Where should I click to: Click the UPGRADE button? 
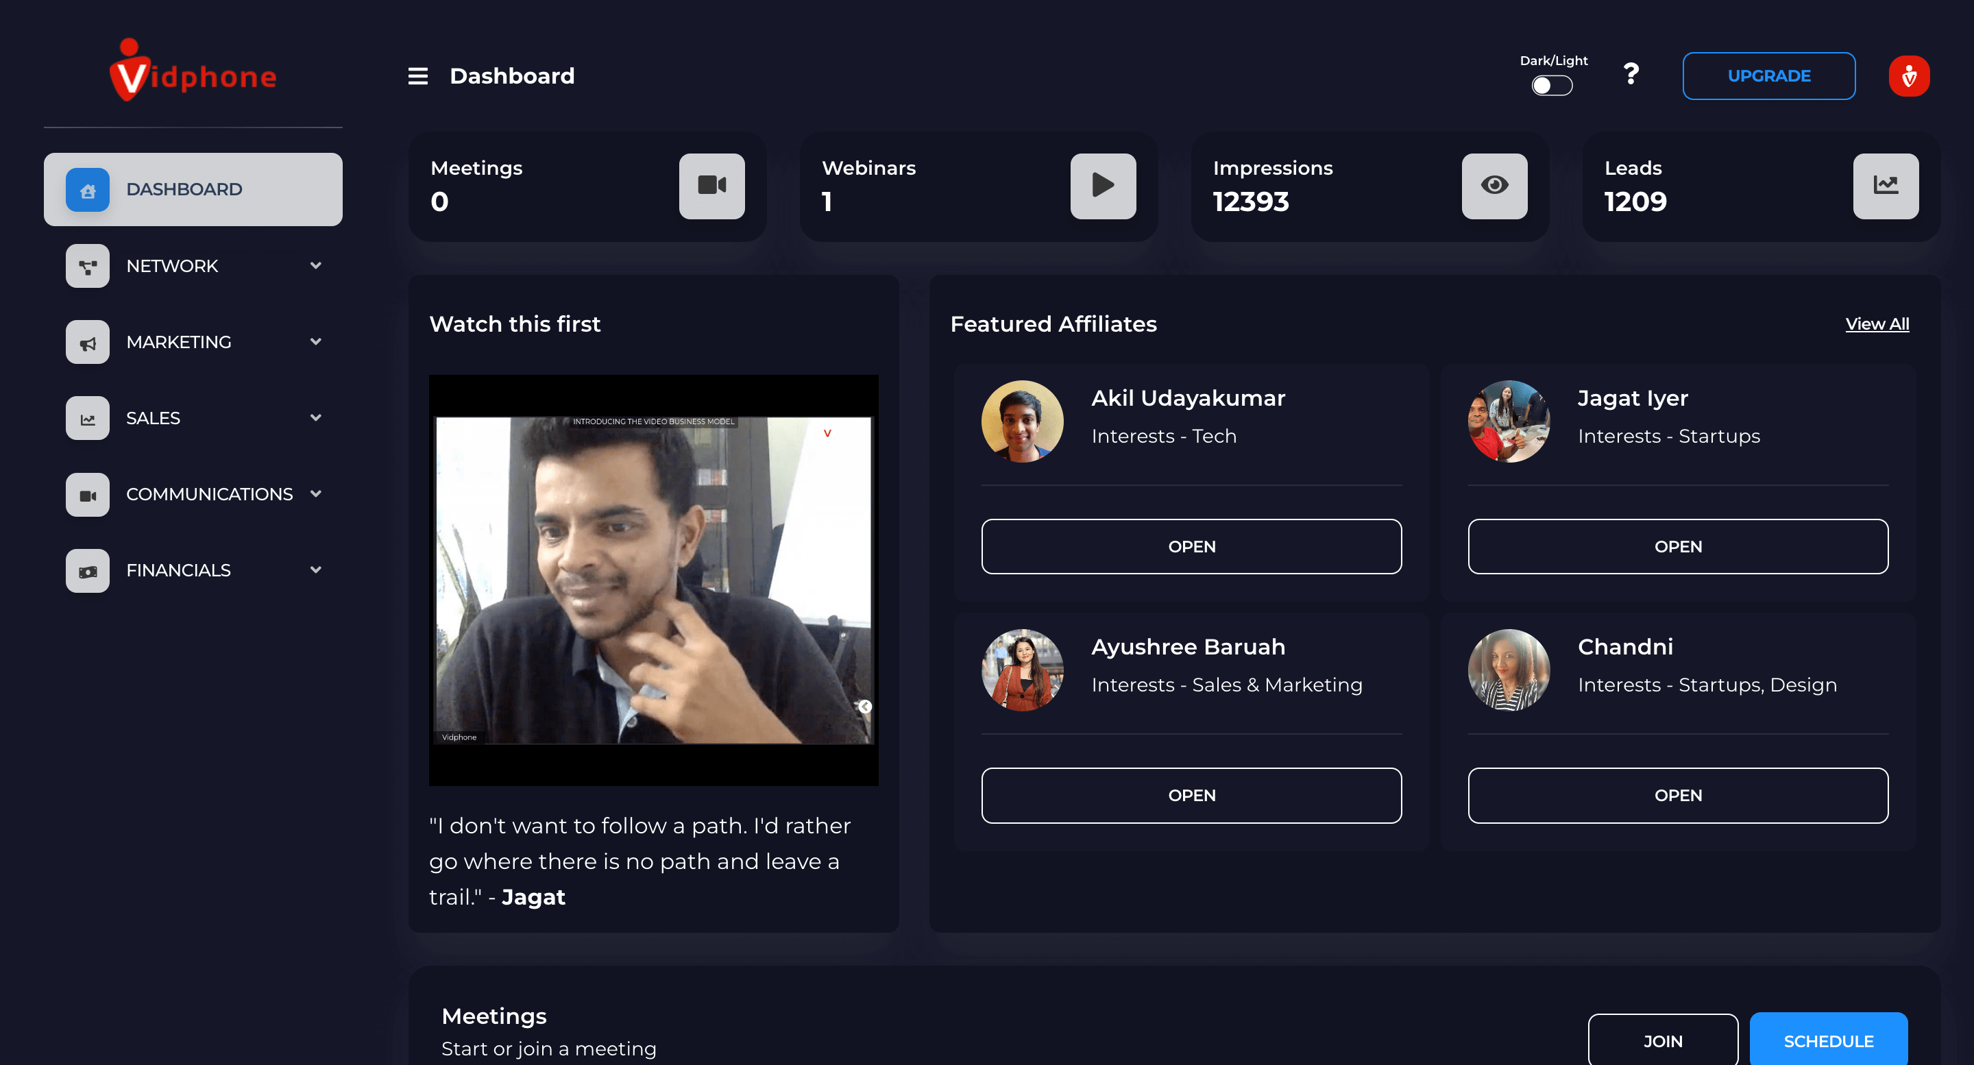coord(1768,76)
